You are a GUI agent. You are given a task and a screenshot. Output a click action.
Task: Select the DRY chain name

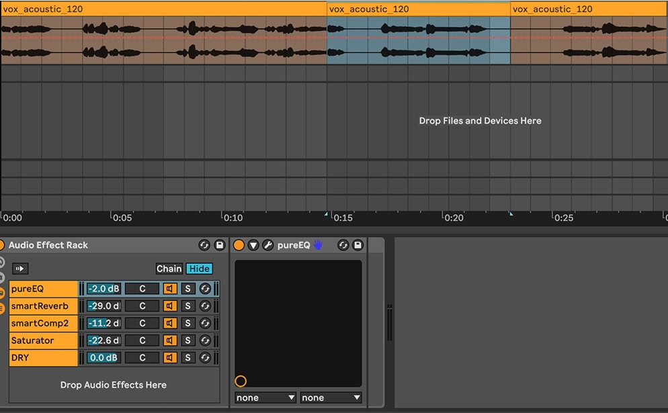pos(44,358)
